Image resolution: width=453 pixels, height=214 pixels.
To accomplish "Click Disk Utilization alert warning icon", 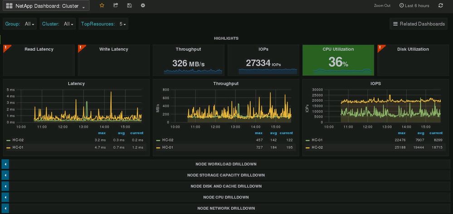I will [x=380, y=48].
